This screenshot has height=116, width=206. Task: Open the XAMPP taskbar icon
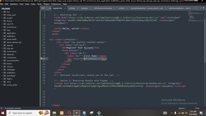62,113
